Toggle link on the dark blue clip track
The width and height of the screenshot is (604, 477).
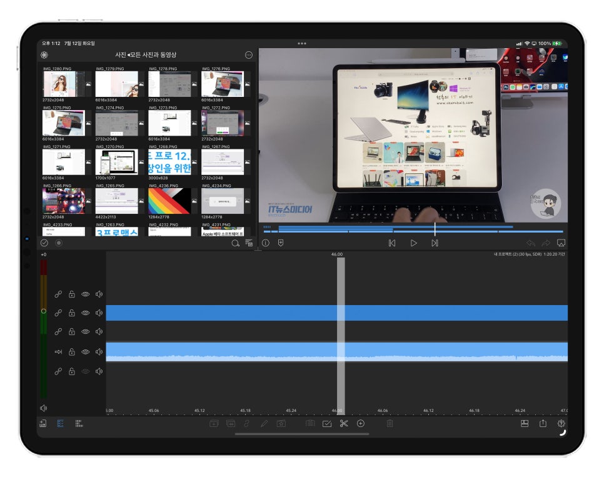pyautogui.click(x=58, y=313)
